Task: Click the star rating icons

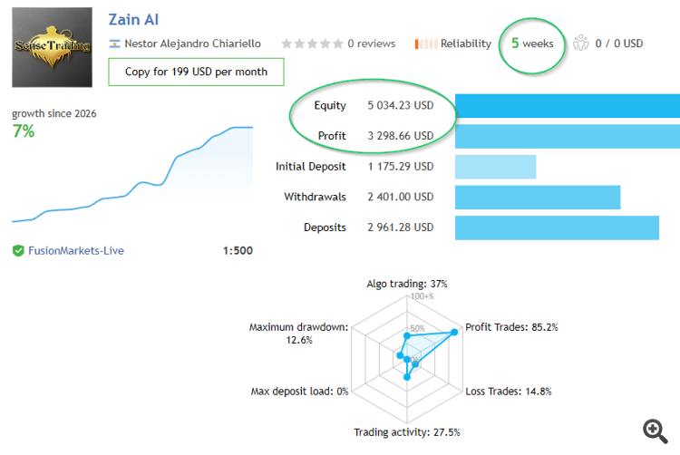Action: 312,44
